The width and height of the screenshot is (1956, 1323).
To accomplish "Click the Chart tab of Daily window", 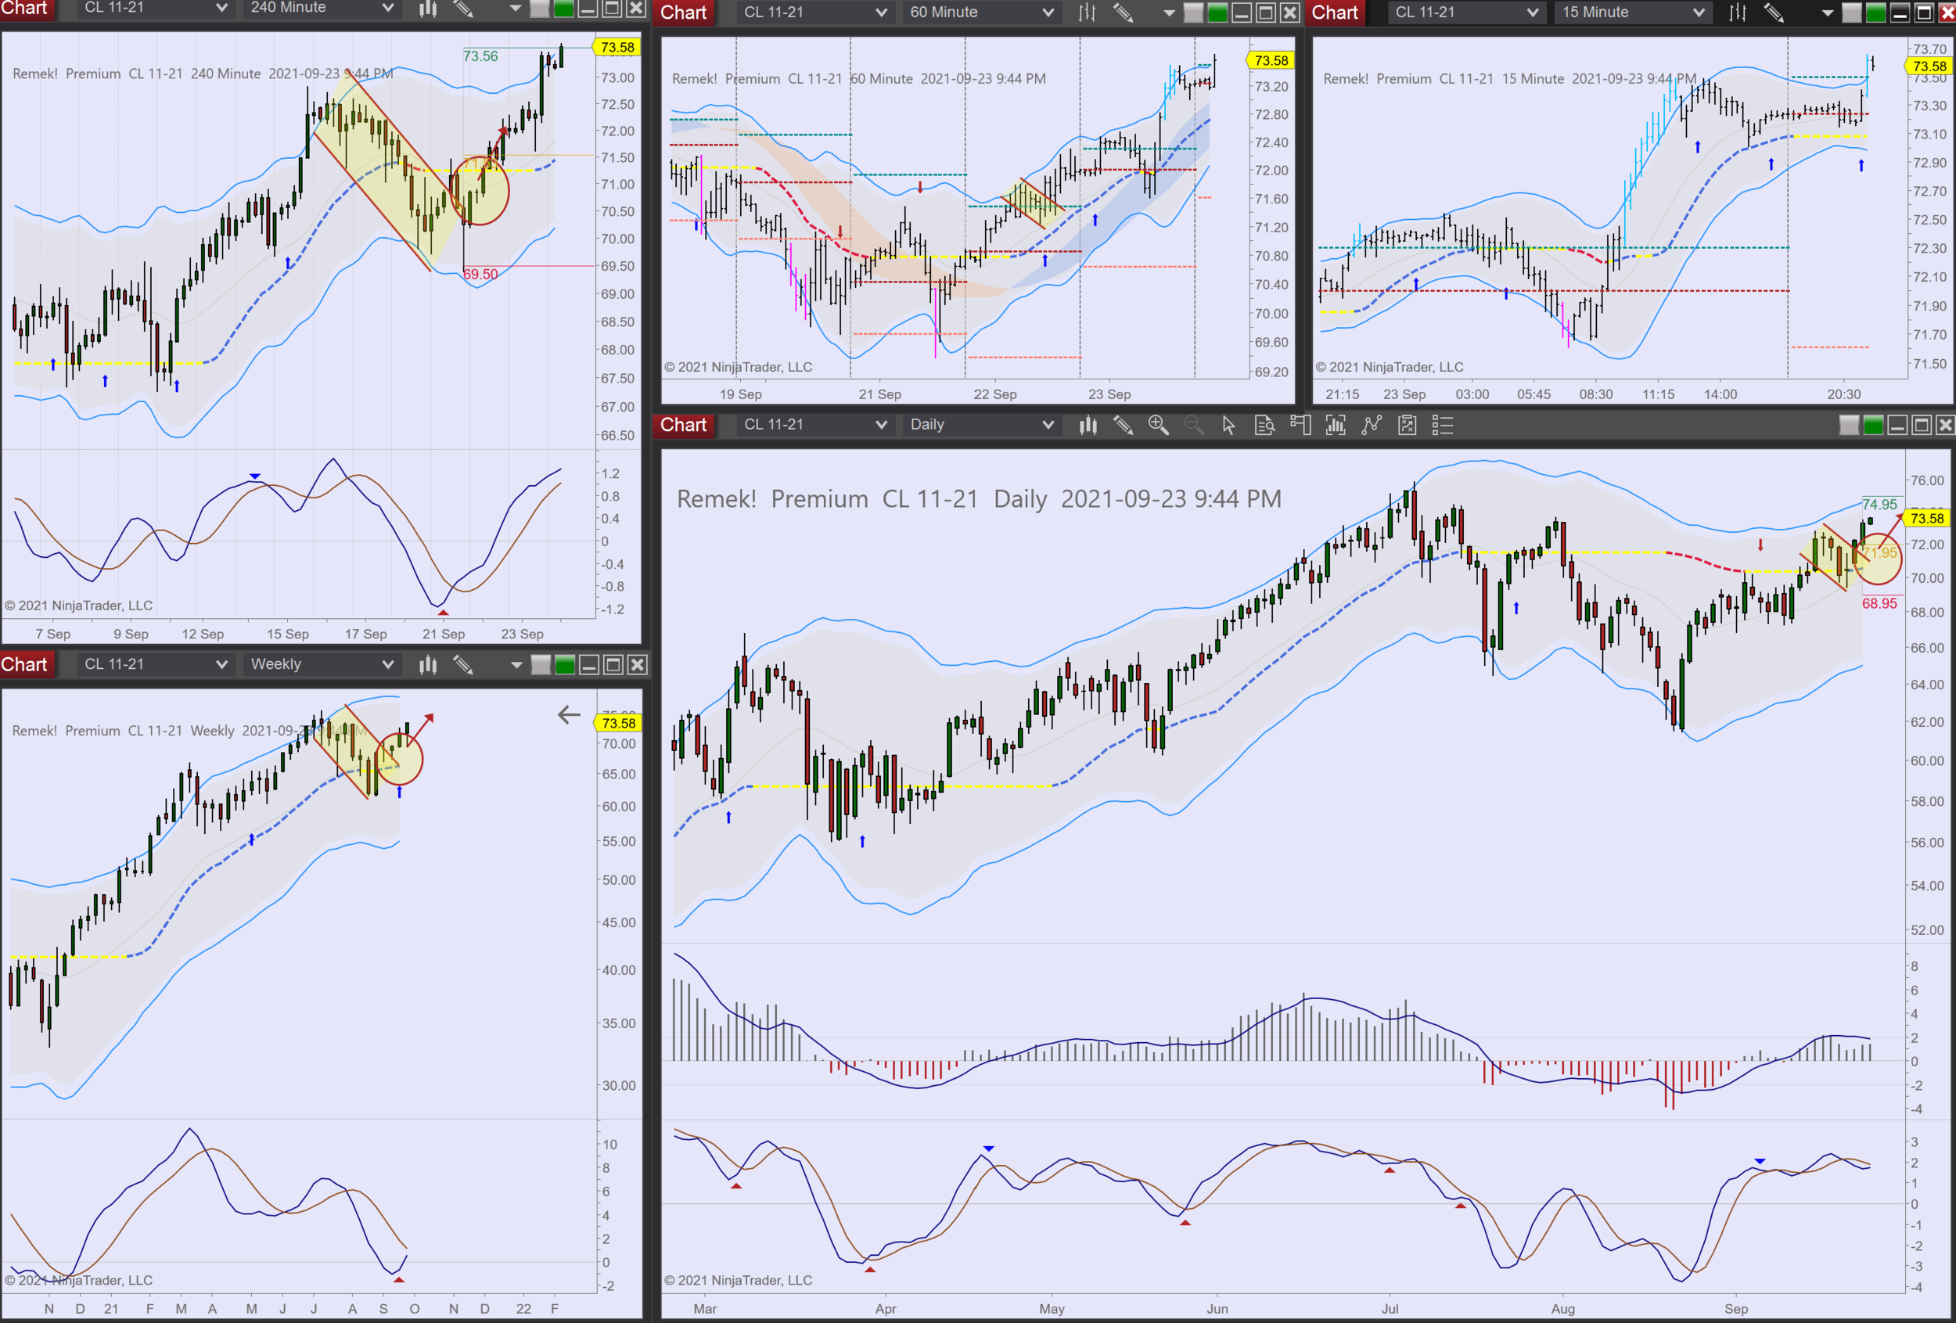I will click(x=682, y=425).
